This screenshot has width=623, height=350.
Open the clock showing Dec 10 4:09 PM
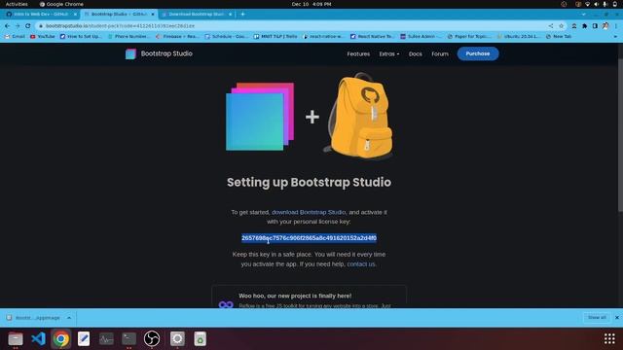[x=311, y=4]
